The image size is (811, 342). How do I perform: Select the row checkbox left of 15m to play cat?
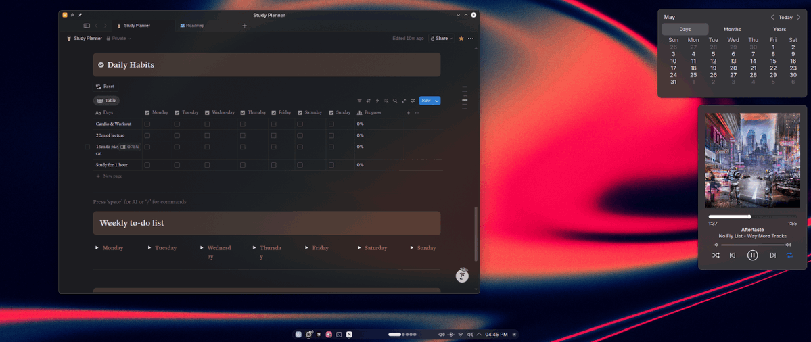pos(87,147)
